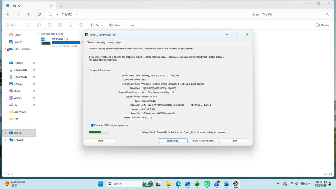Click the Delete trash icon
336x189 pixels.
81,25
